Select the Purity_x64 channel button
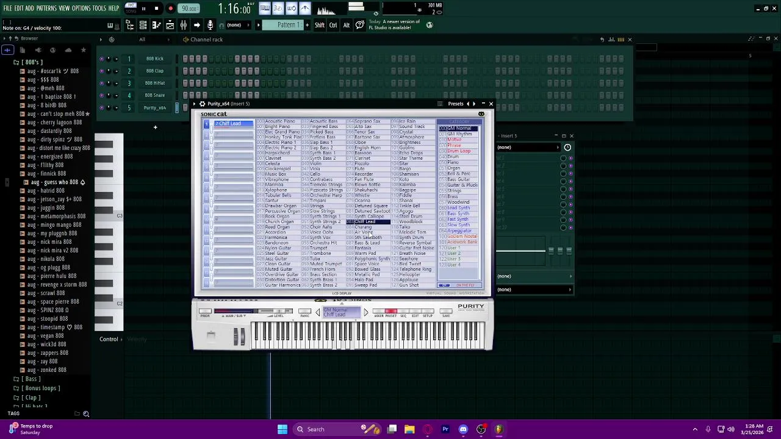The width and height of the screenshot is (781, 439). click(155, 108)
